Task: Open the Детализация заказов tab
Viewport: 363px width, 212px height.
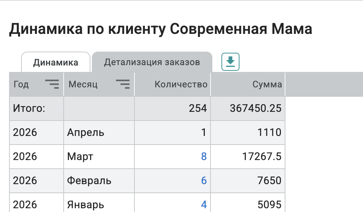Action: point(152,62)
